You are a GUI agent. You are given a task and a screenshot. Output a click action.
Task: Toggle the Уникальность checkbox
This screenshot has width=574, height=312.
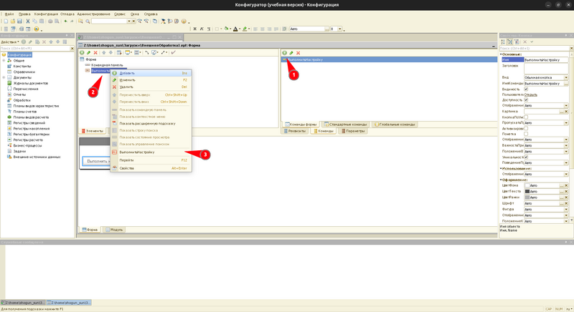click(526, 157)
